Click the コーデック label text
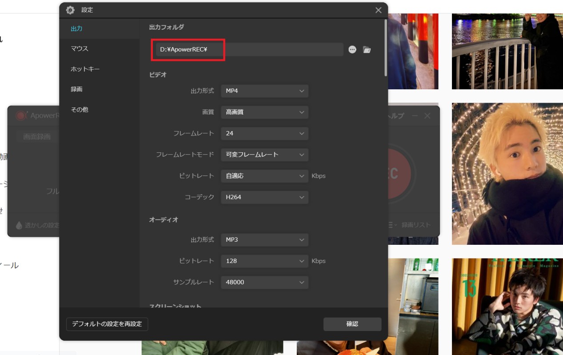 (x=200, y=197)
